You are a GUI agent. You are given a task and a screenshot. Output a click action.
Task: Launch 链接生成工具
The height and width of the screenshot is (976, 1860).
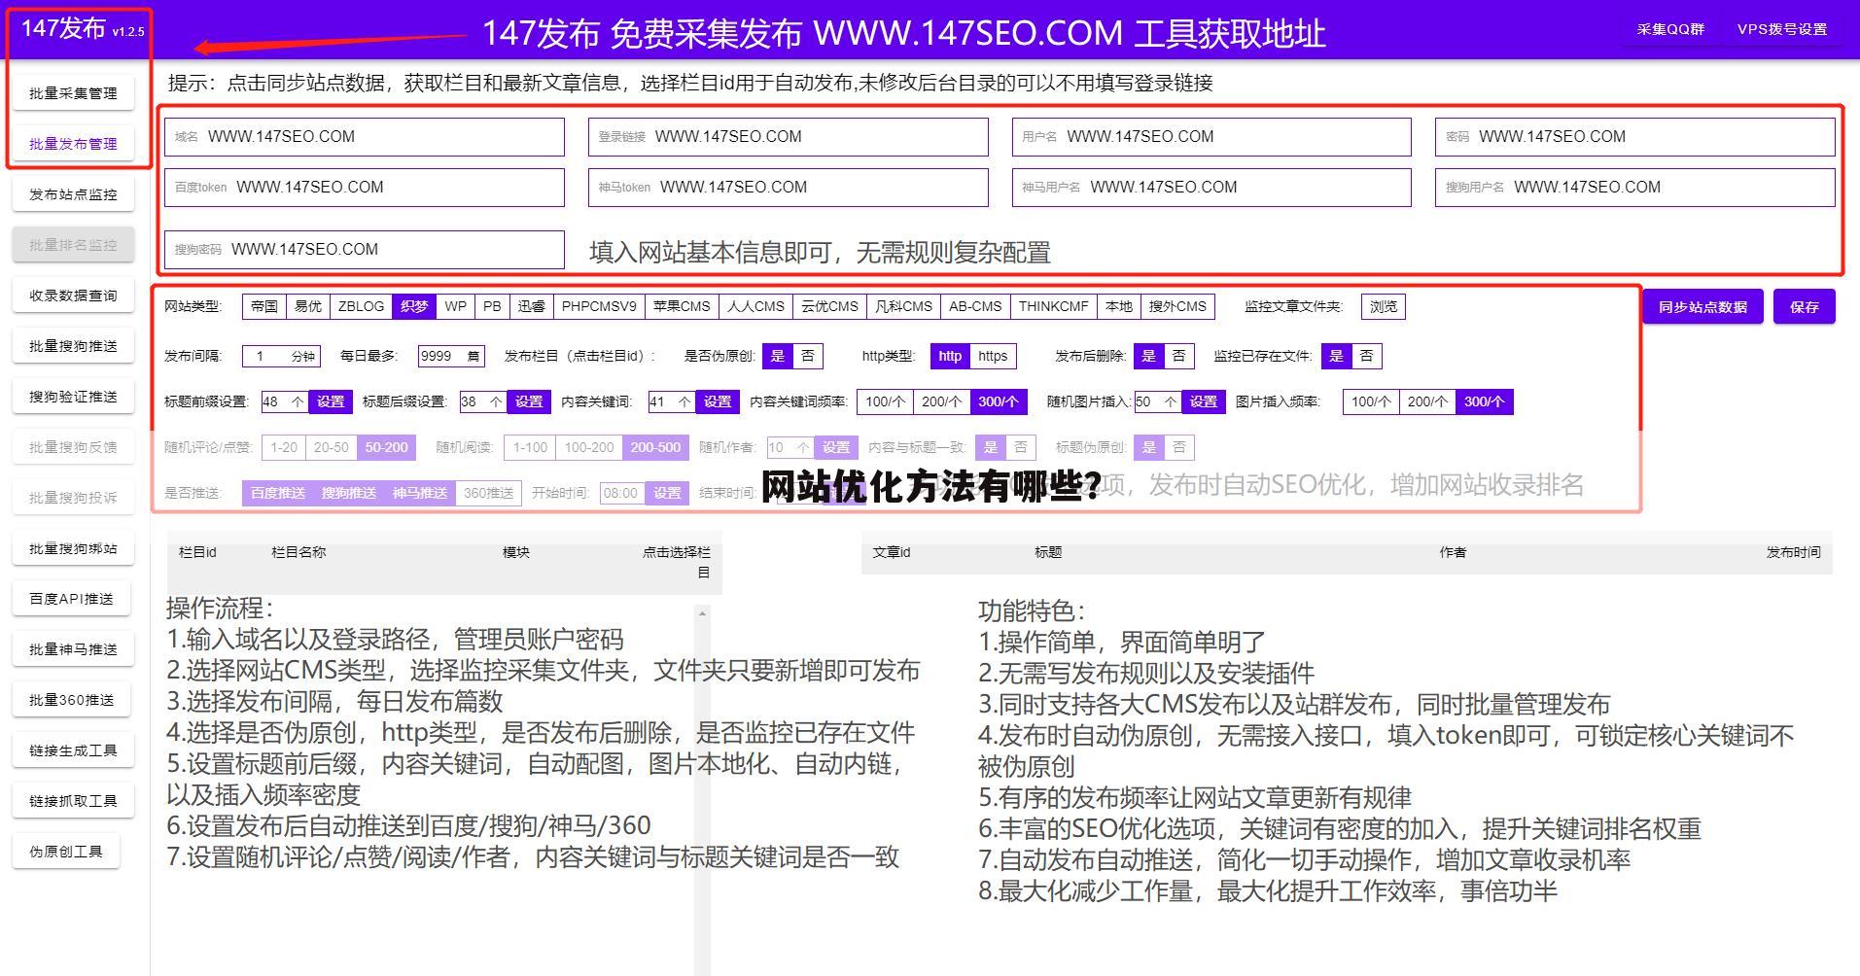(73, 750)
